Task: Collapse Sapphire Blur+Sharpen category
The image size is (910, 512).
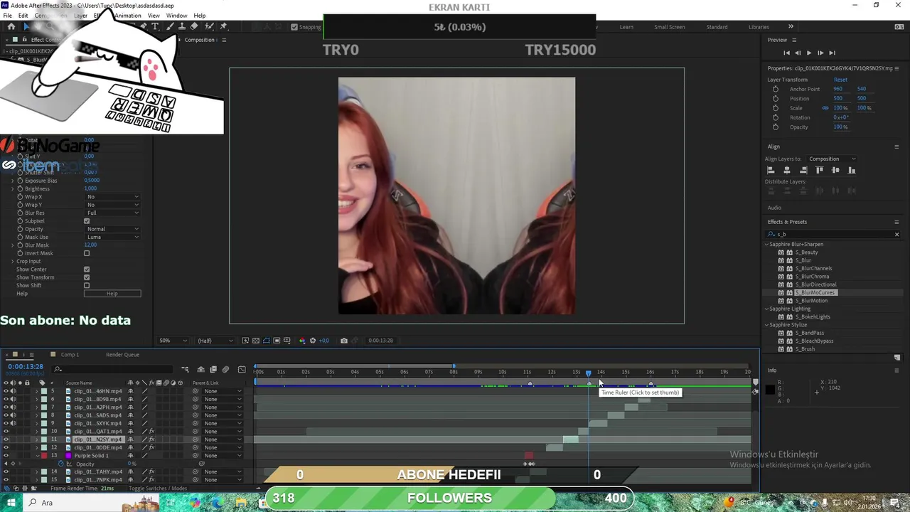Action: (767, 245)
